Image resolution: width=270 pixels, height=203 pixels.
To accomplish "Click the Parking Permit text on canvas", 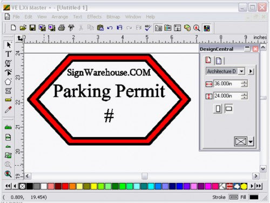I will [x=109, y=91].
